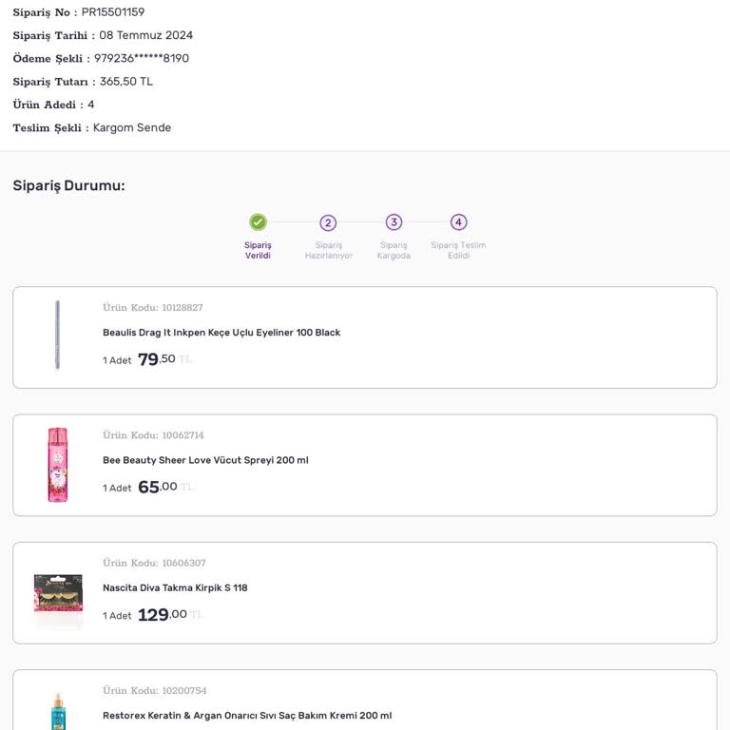Click the Sipariş Teslim Edildi status label
This screenshot has width=730, height=730.
[x=459, y=250]
